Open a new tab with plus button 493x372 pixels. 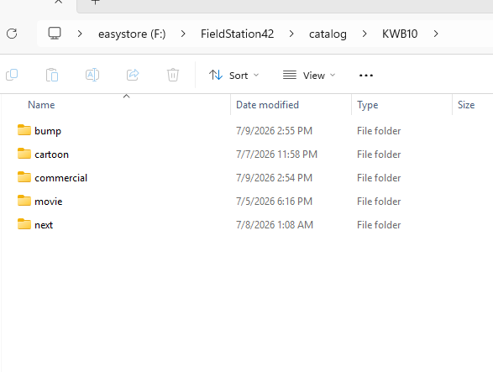coord(95,3)
